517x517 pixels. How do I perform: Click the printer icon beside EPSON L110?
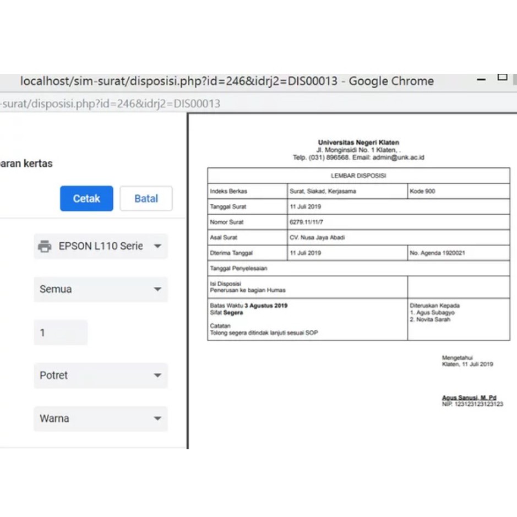(45, 246)
